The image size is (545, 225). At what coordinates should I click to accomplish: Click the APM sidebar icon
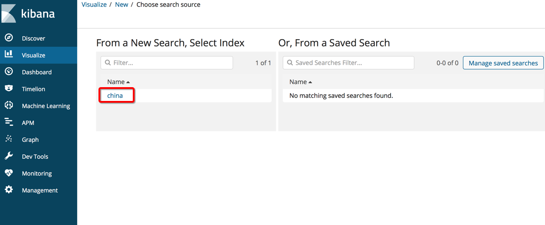point(9,122)
